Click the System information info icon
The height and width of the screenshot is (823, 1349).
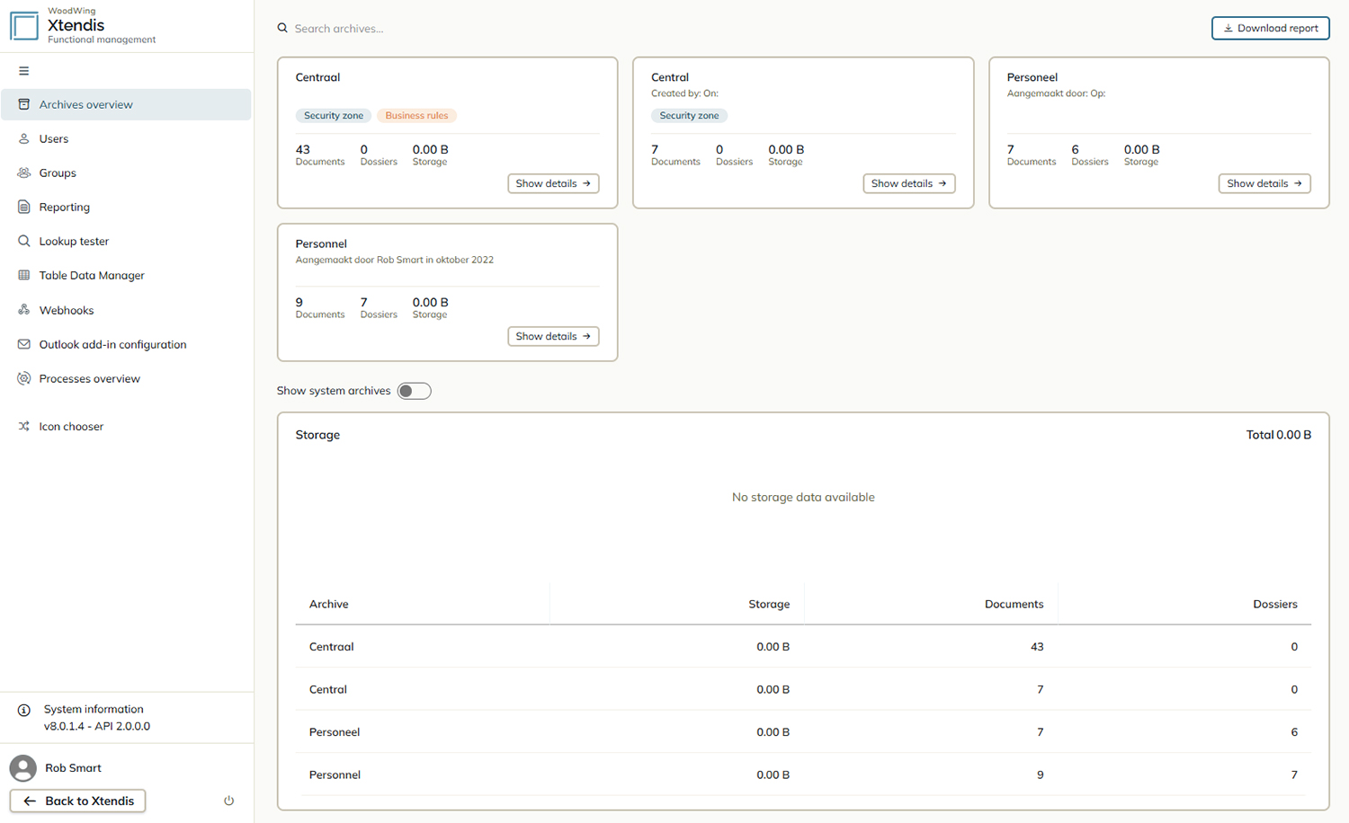coord(24,710)
